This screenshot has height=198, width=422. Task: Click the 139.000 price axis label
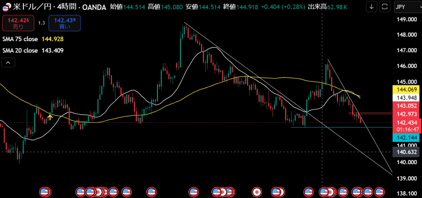click(407, 178)
